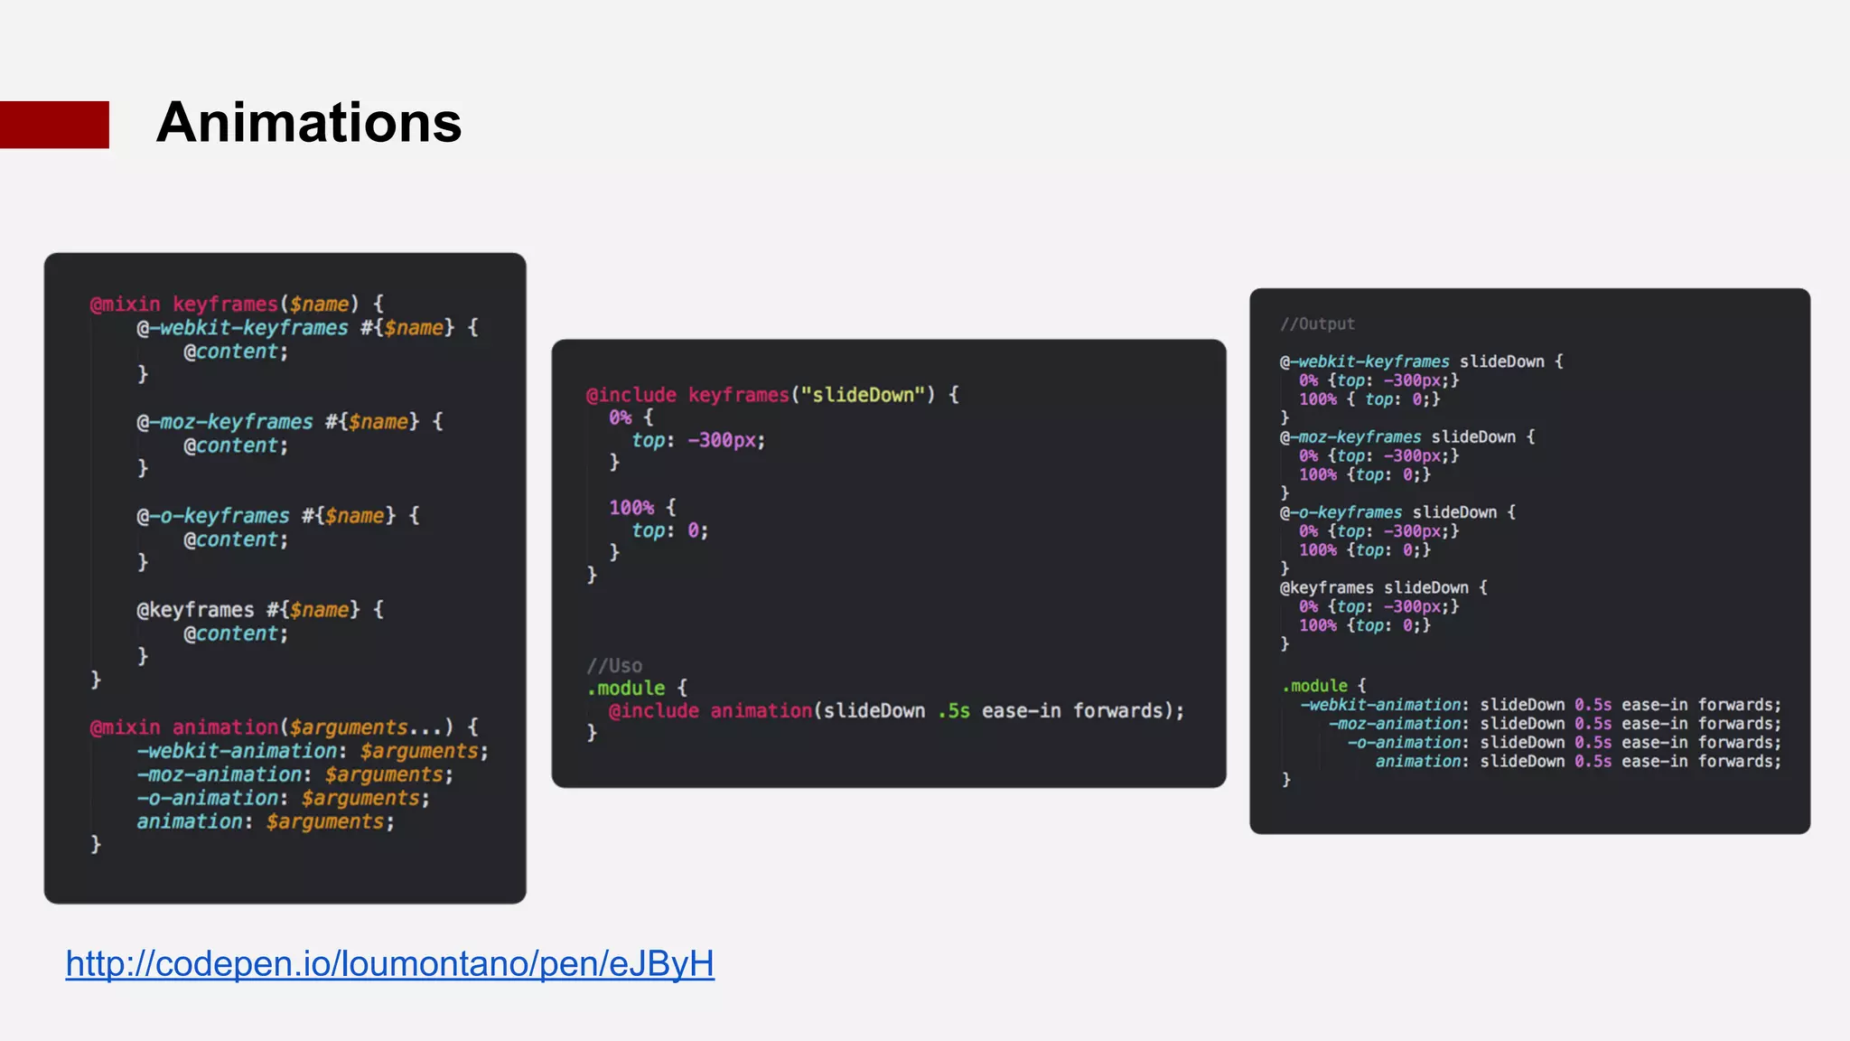Click '@keyframes slideDown {' in output
Image resolution: width=1850 pixels, height=1041 pixels.
[1383, 587]
